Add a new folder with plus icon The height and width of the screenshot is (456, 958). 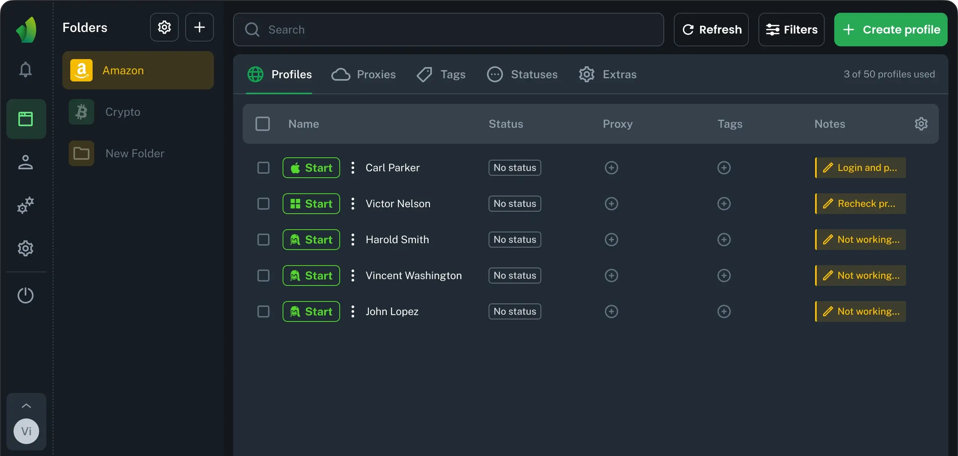(200, 27)
